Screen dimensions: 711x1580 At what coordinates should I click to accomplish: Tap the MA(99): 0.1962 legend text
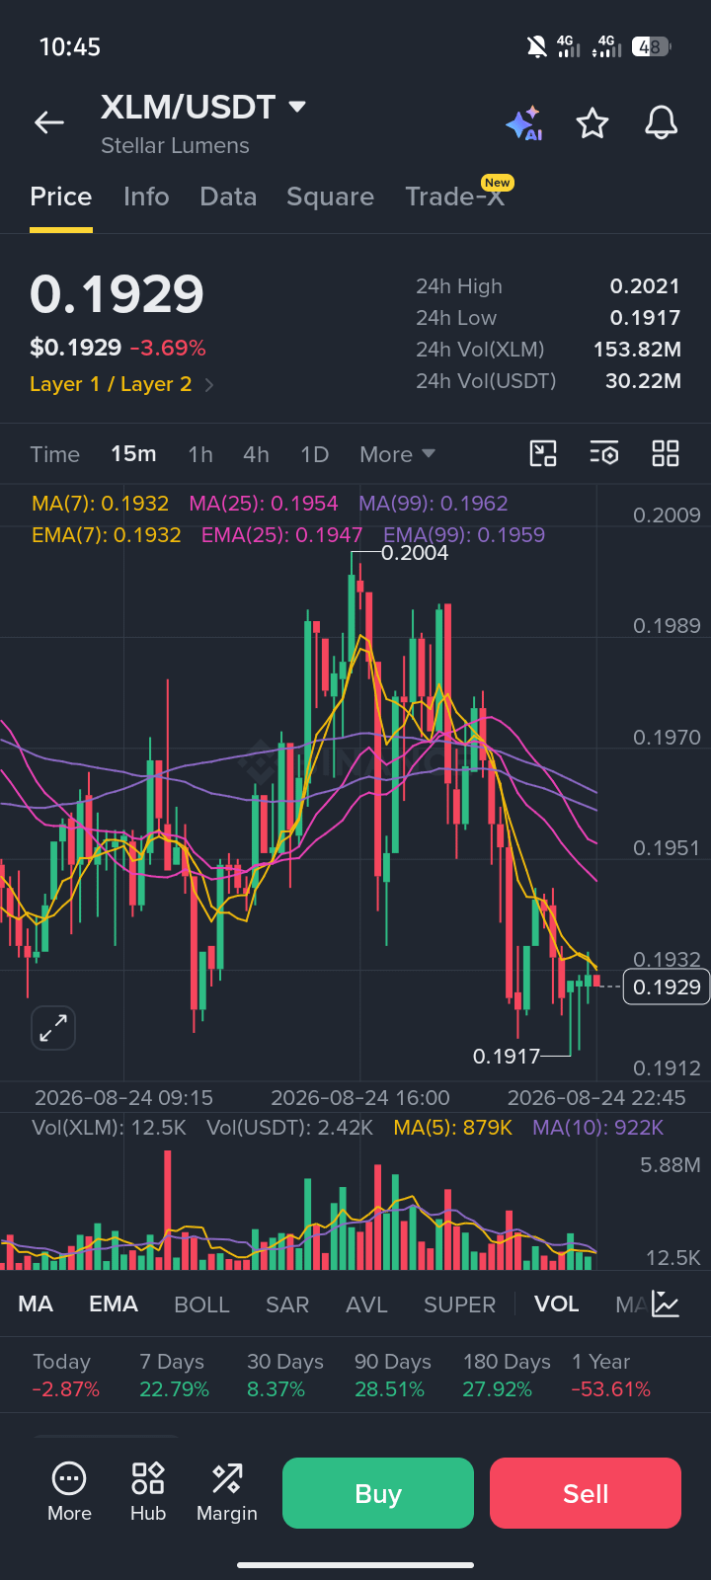pyautogui.click(x=434, y=504)
